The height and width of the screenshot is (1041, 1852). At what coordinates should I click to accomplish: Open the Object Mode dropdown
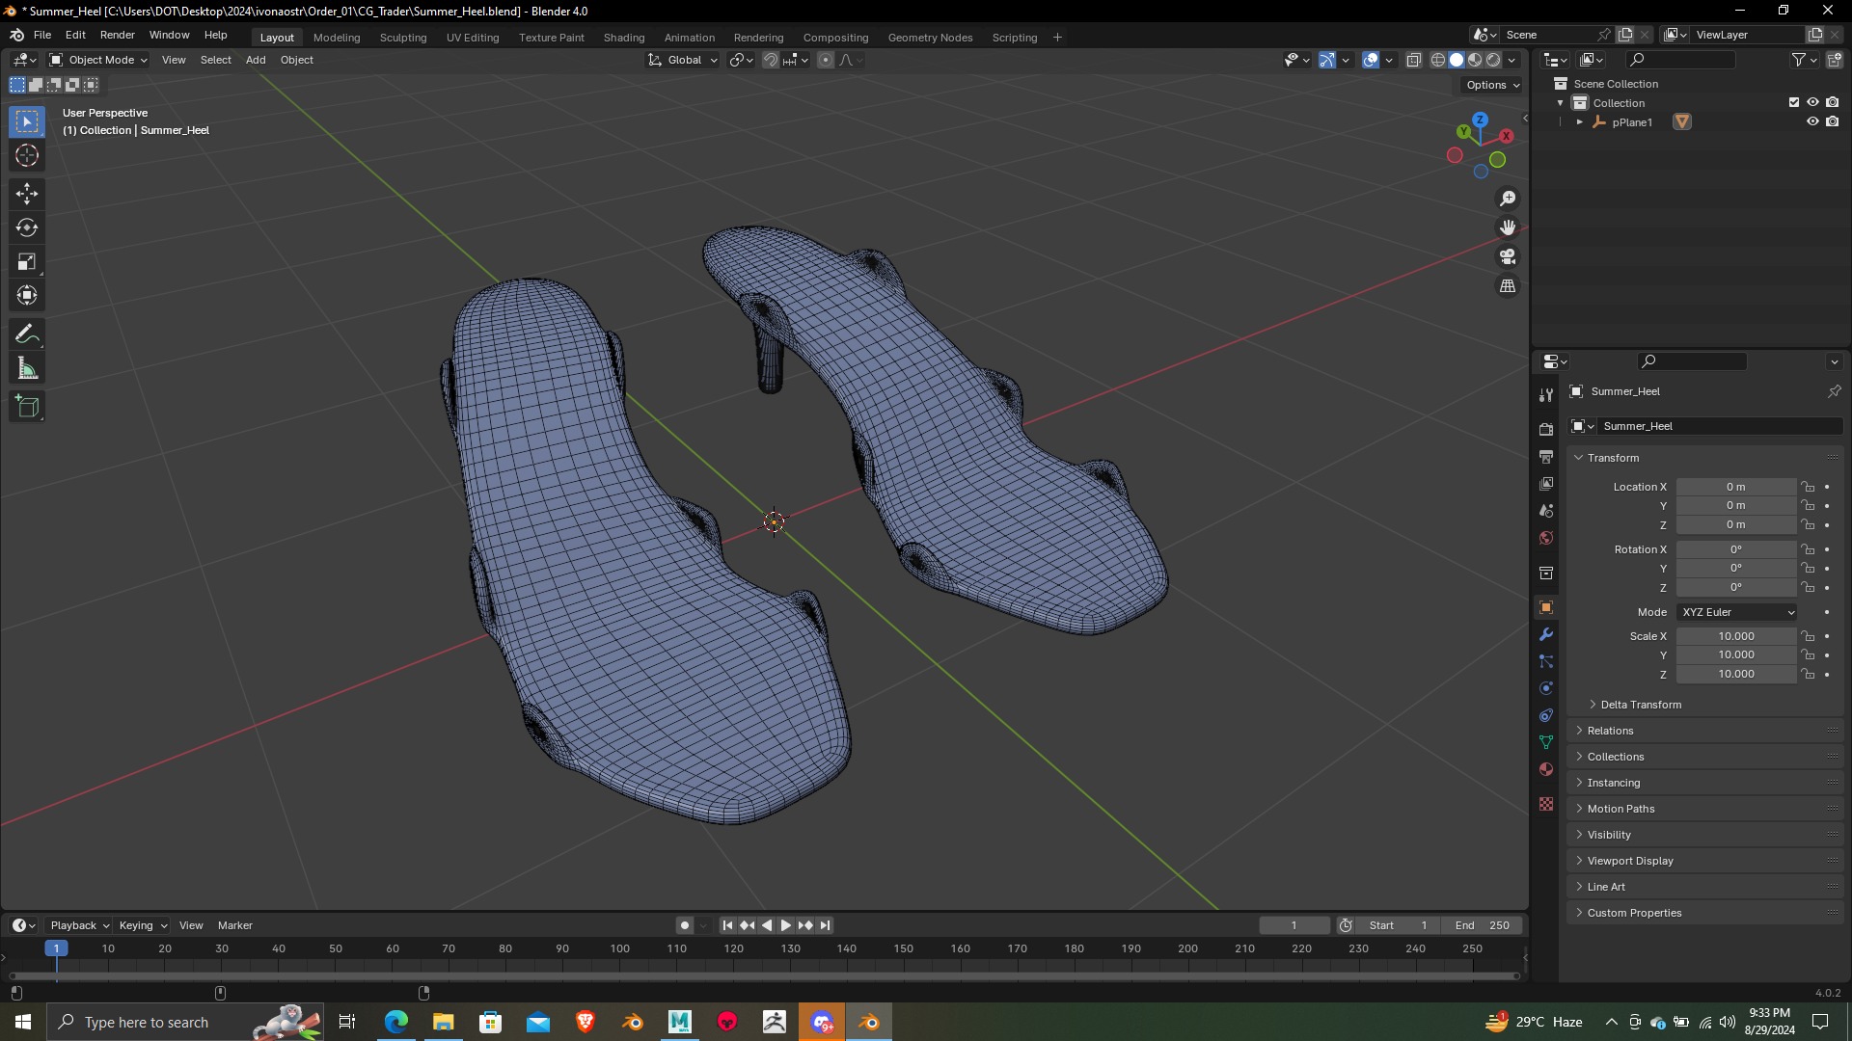coord(98,60)
